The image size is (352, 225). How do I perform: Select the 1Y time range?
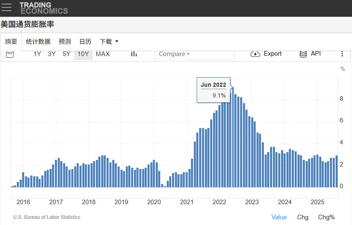pos(37,54)
